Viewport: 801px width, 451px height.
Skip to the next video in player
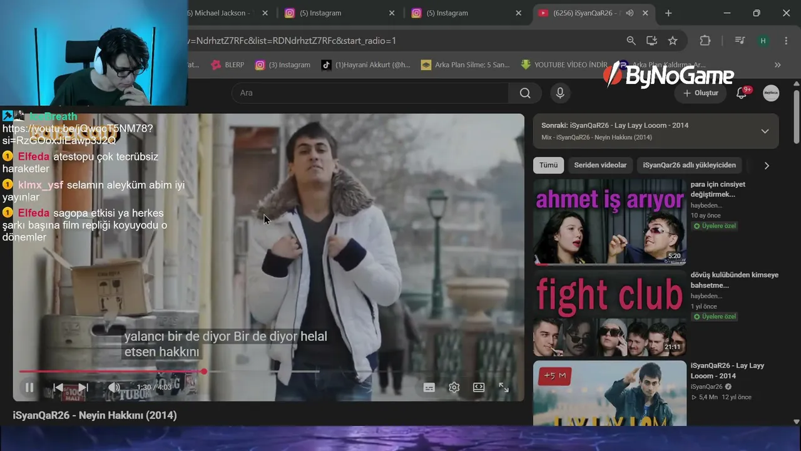coord(83,387)
